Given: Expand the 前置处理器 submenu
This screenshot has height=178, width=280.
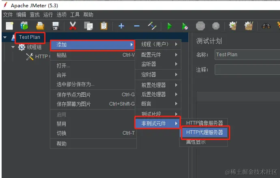Looking at the screenshot, I should point(158,85).
